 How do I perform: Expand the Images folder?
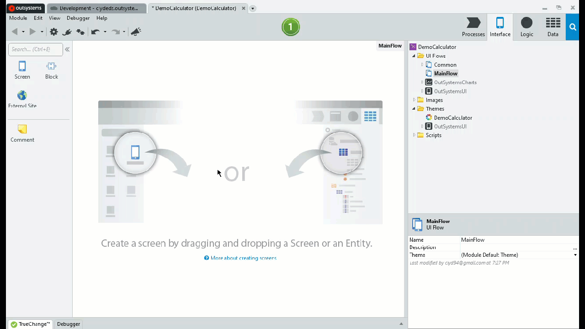click(414, 100)
